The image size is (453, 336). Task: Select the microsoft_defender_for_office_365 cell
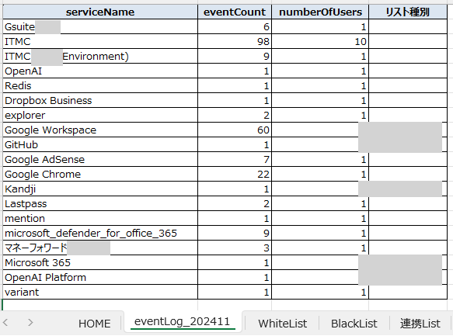[x=100, y=233]
